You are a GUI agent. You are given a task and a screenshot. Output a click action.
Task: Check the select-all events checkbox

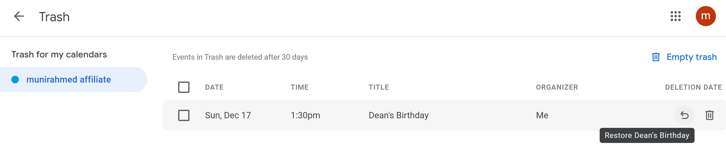pyautogui.click(x=183, y=87)
